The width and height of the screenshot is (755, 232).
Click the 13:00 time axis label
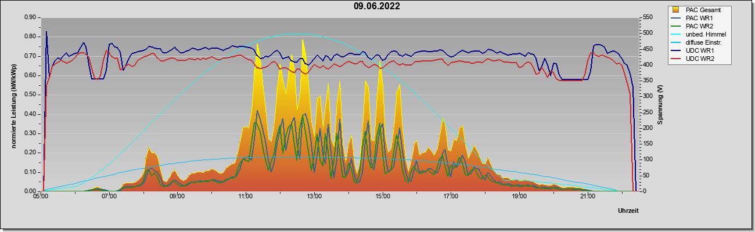pyautogui.click(x=314, y=197)
